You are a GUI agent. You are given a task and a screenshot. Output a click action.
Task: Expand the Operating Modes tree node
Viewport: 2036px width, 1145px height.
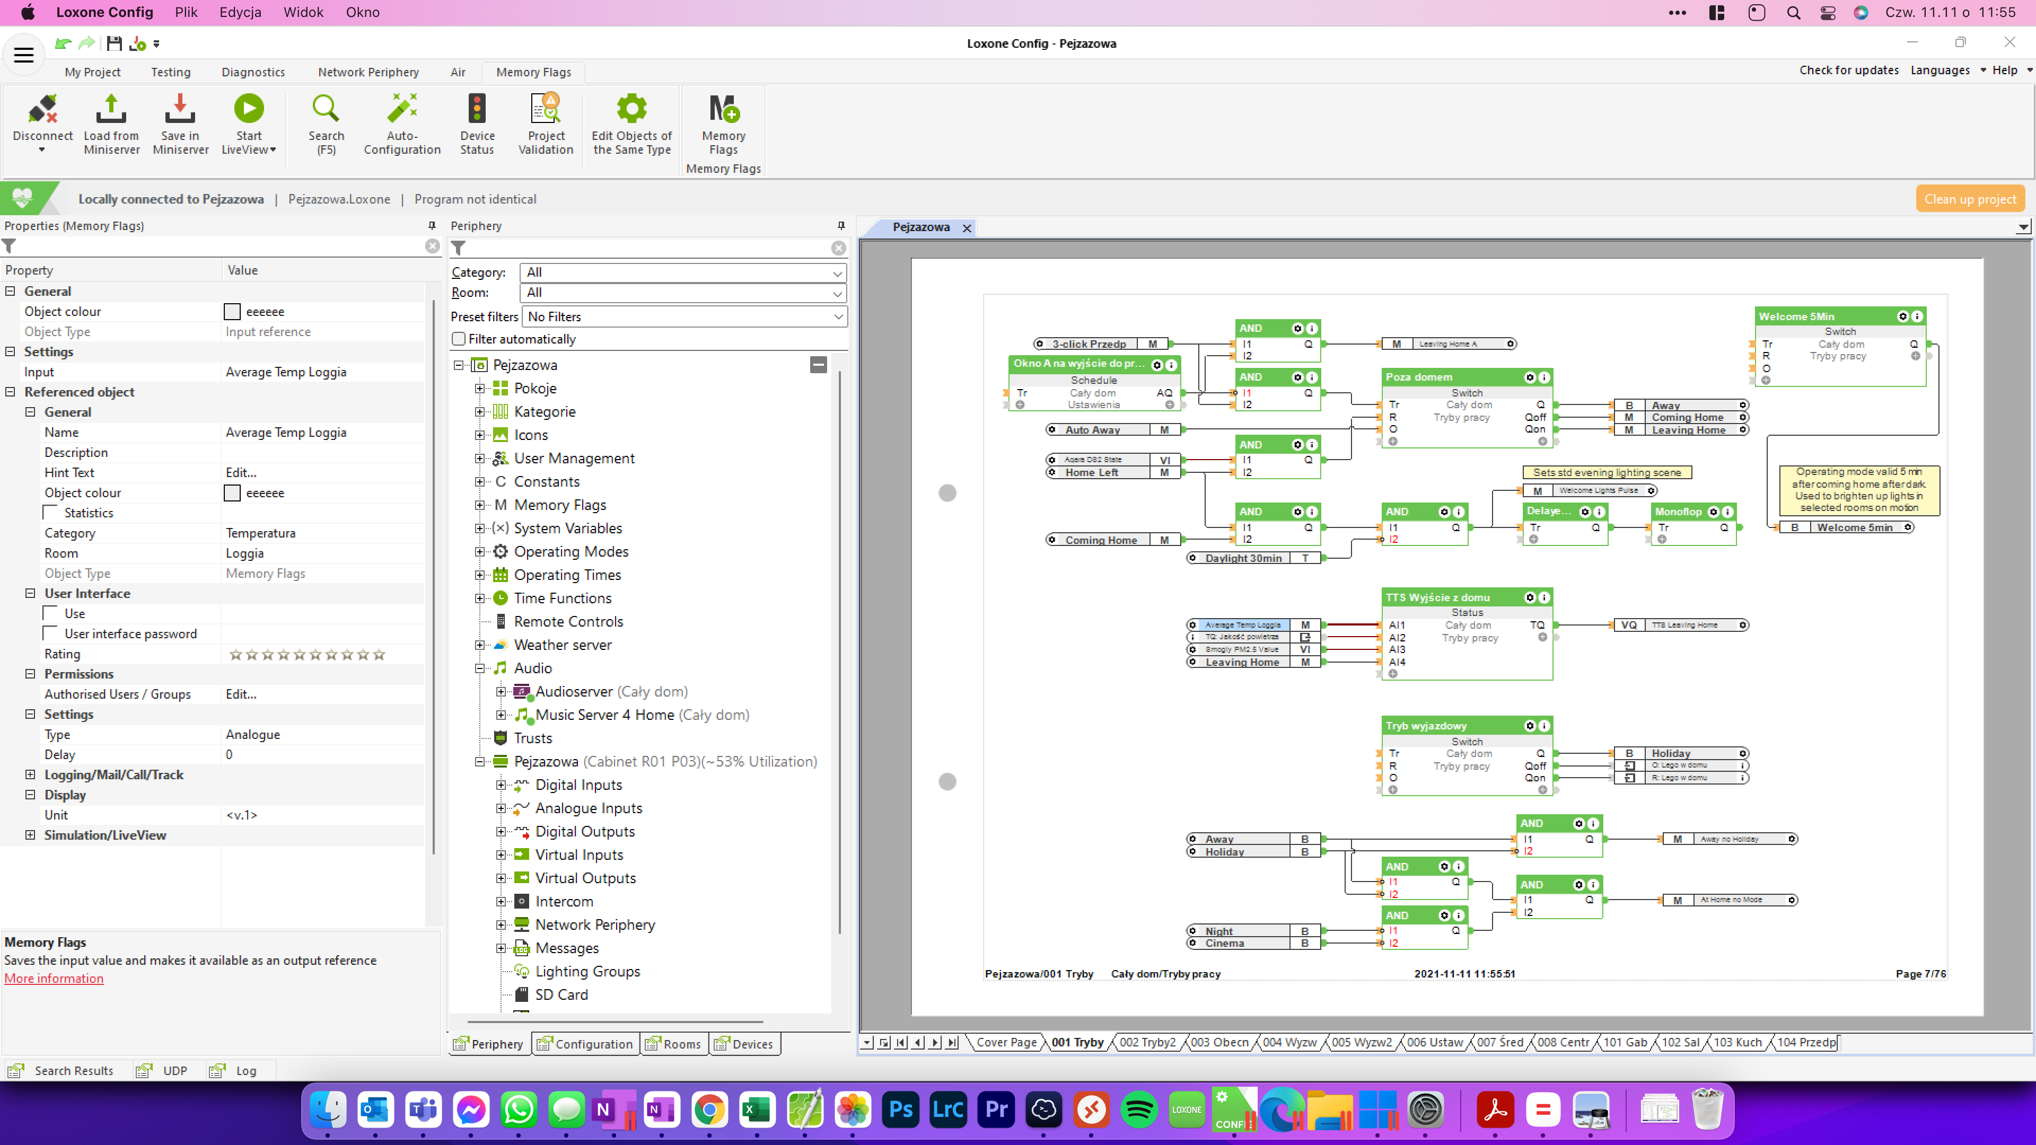pyautogui.click(x=479, y=551)
